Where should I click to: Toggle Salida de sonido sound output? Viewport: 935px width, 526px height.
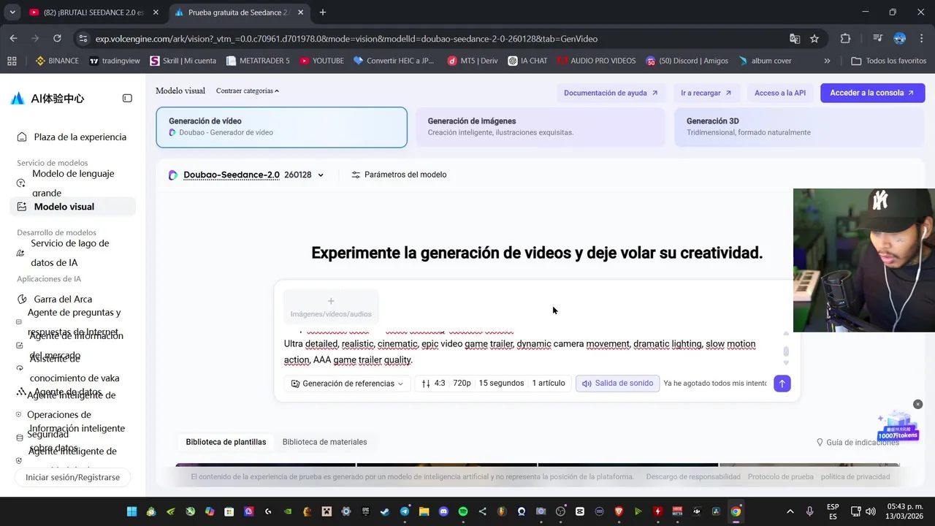(x=617, y=384)
